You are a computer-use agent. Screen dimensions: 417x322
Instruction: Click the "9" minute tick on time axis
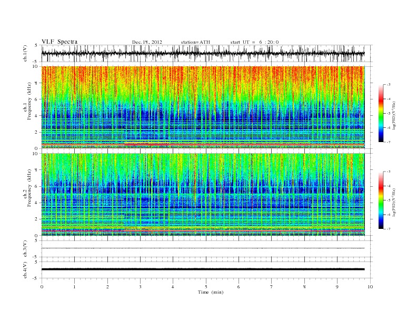click(337, 287)
